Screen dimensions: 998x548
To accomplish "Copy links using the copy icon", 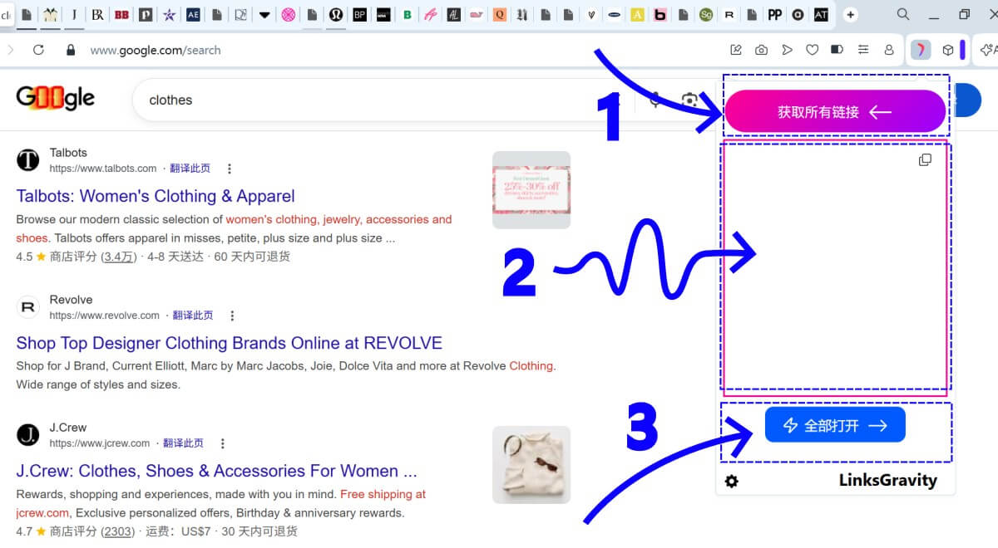I will click(x=925, y=159).
